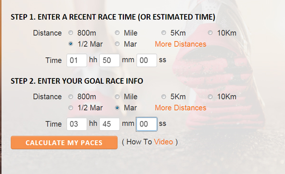Choose Mile for the goal race distance
The width and height of the screenshot is (285, 174).
(117, 96)
